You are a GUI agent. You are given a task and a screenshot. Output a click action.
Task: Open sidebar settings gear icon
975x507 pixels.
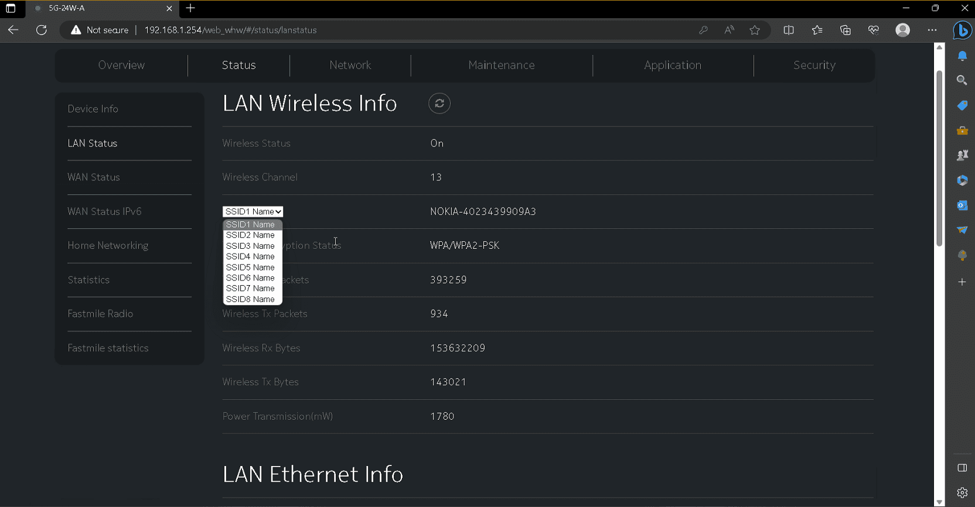pyautogui.click(x=962, y=492)
